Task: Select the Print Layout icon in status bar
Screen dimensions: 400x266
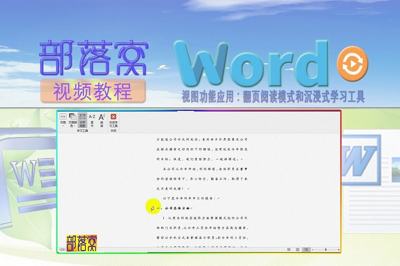Action: coord(297,249)
